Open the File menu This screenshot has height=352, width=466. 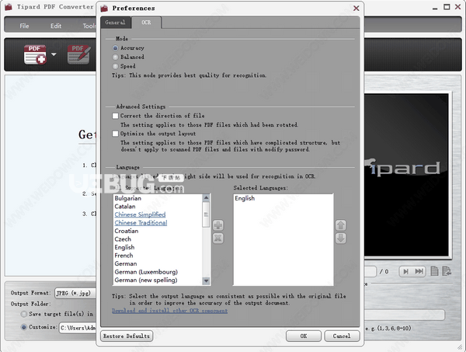[24, 26]
